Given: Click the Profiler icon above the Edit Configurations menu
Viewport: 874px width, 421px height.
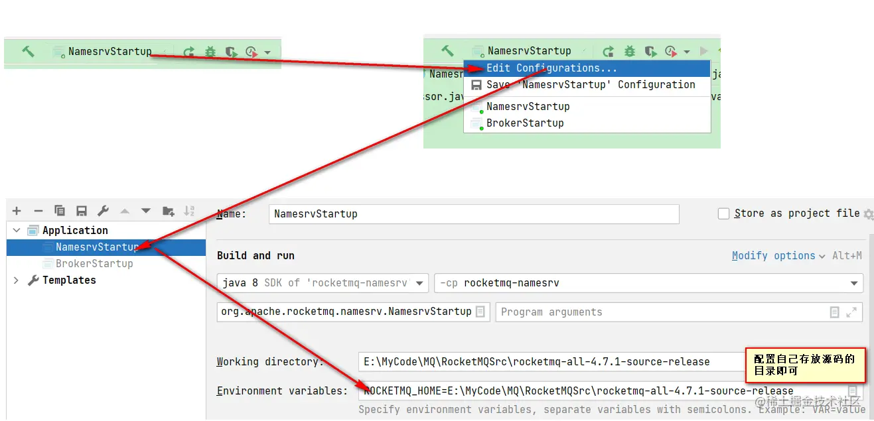Looking at the screenshot, I should click(671, 51).
